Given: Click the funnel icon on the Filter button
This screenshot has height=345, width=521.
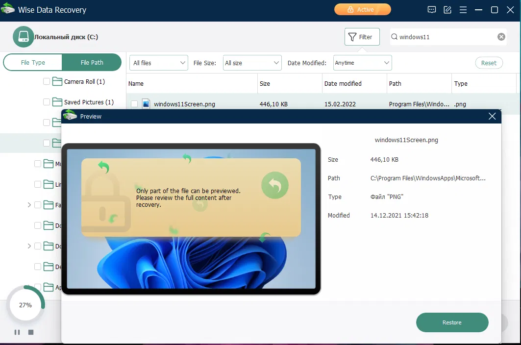Looking at the screenshot, I should 352,37.
